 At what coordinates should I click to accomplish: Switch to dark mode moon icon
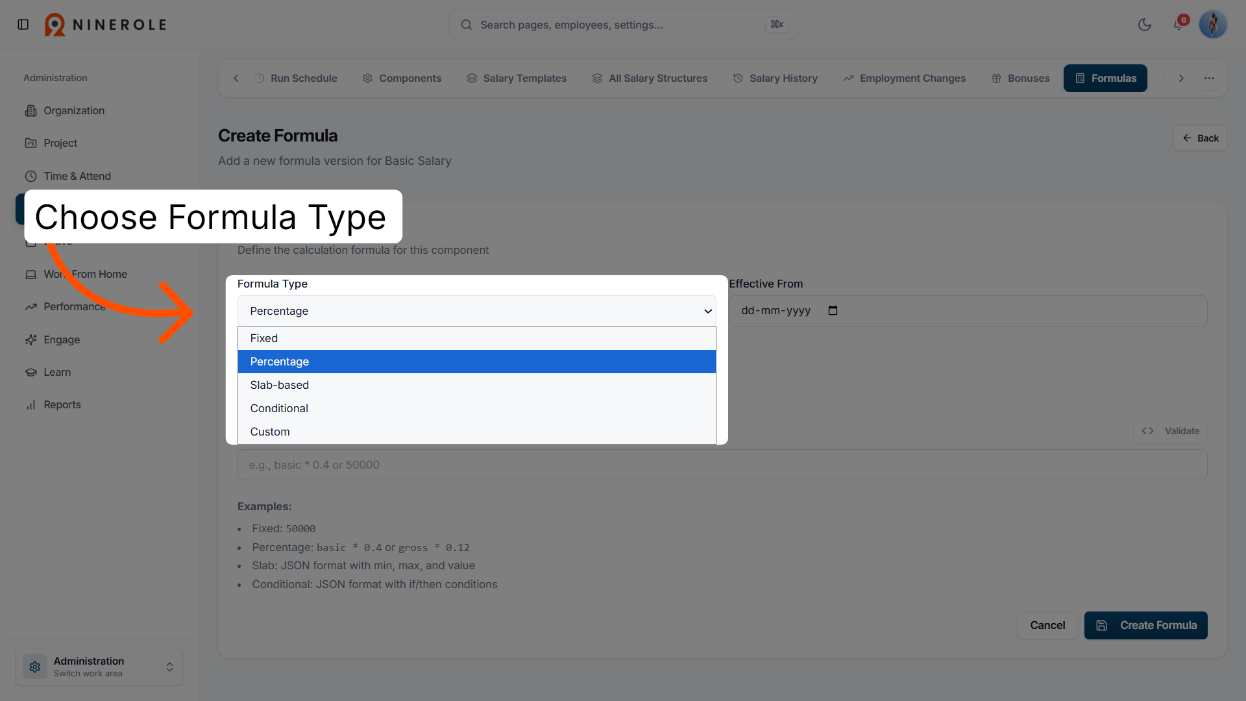[x=1145, y=25]
